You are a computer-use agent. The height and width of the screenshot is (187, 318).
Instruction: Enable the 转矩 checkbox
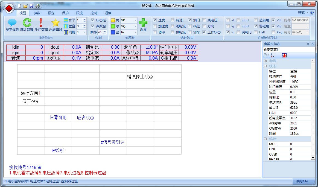pyautogui.click(x=172, y=20)
